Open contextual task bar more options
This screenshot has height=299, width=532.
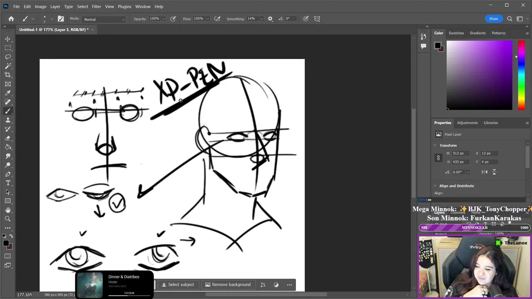289,284
